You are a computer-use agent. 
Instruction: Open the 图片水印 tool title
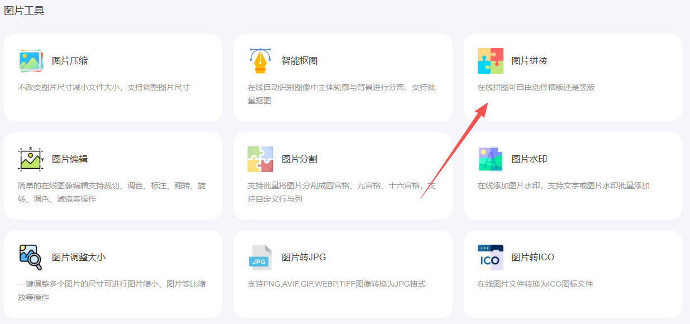(529, 159)
